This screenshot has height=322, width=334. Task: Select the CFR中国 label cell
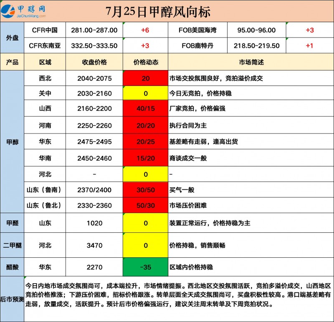tap(45, 30)
